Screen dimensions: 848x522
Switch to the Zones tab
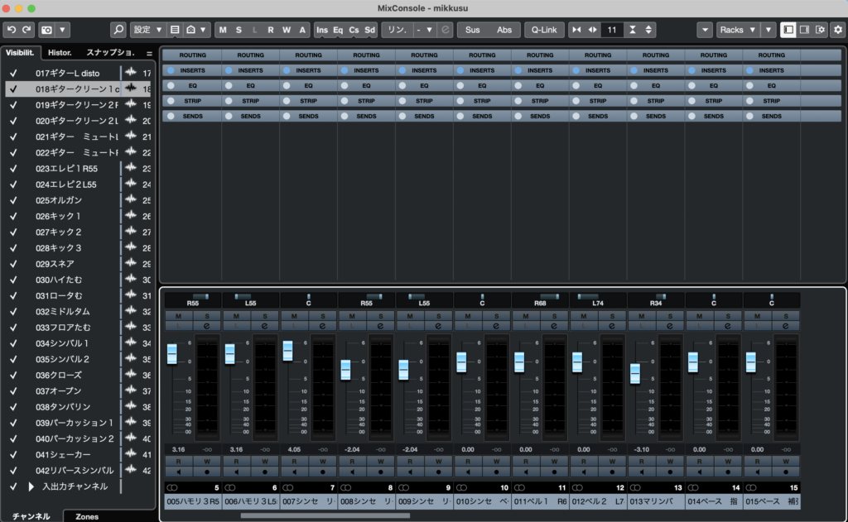pyautogui.click(x=87, y=516)
